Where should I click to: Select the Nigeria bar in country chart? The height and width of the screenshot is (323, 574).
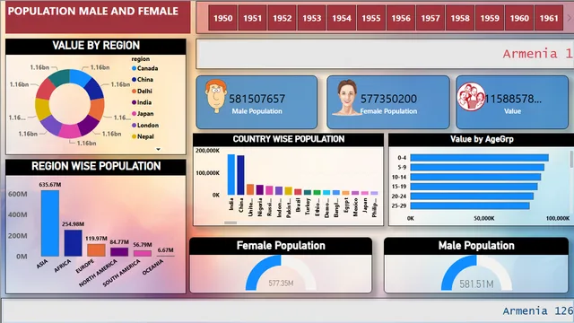pos(259,189)
